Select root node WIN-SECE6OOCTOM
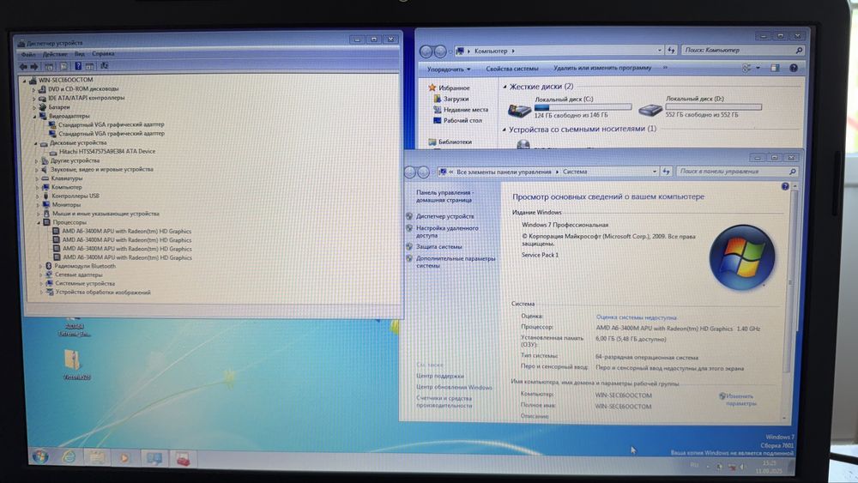858x483 pixels. click(66, 80)
